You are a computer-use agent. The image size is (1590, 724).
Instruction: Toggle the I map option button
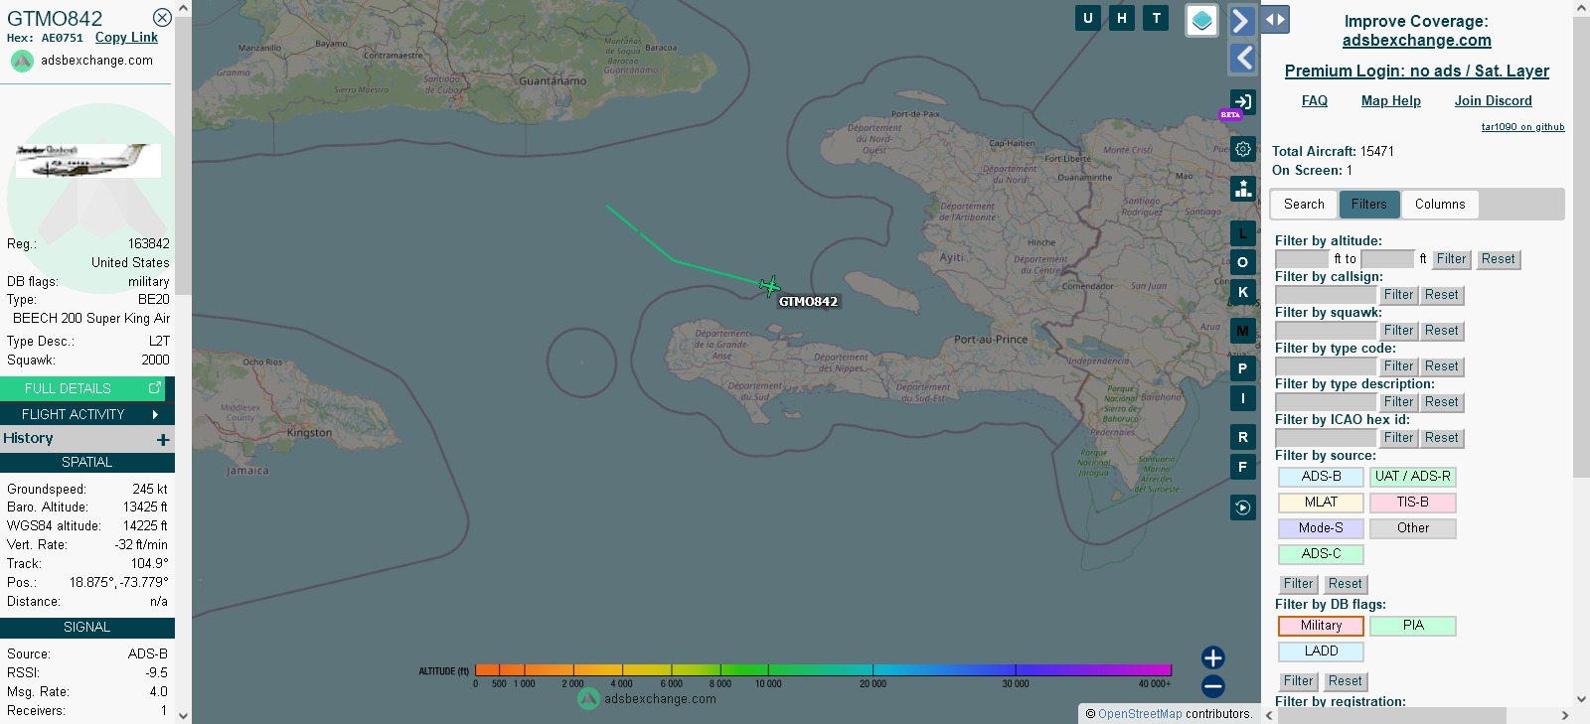point(1243,398)
